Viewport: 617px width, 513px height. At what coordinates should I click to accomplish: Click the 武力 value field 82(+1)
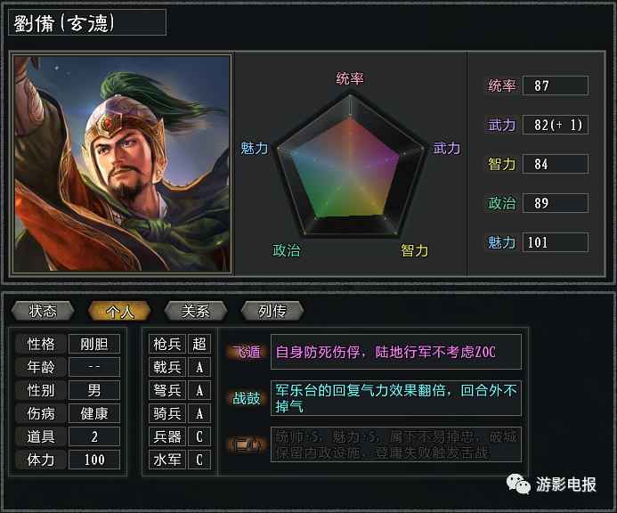(x=556, y=125)
